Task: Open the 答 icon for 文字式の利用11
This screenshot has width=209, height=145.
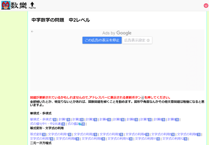Action: click(158, 139)
